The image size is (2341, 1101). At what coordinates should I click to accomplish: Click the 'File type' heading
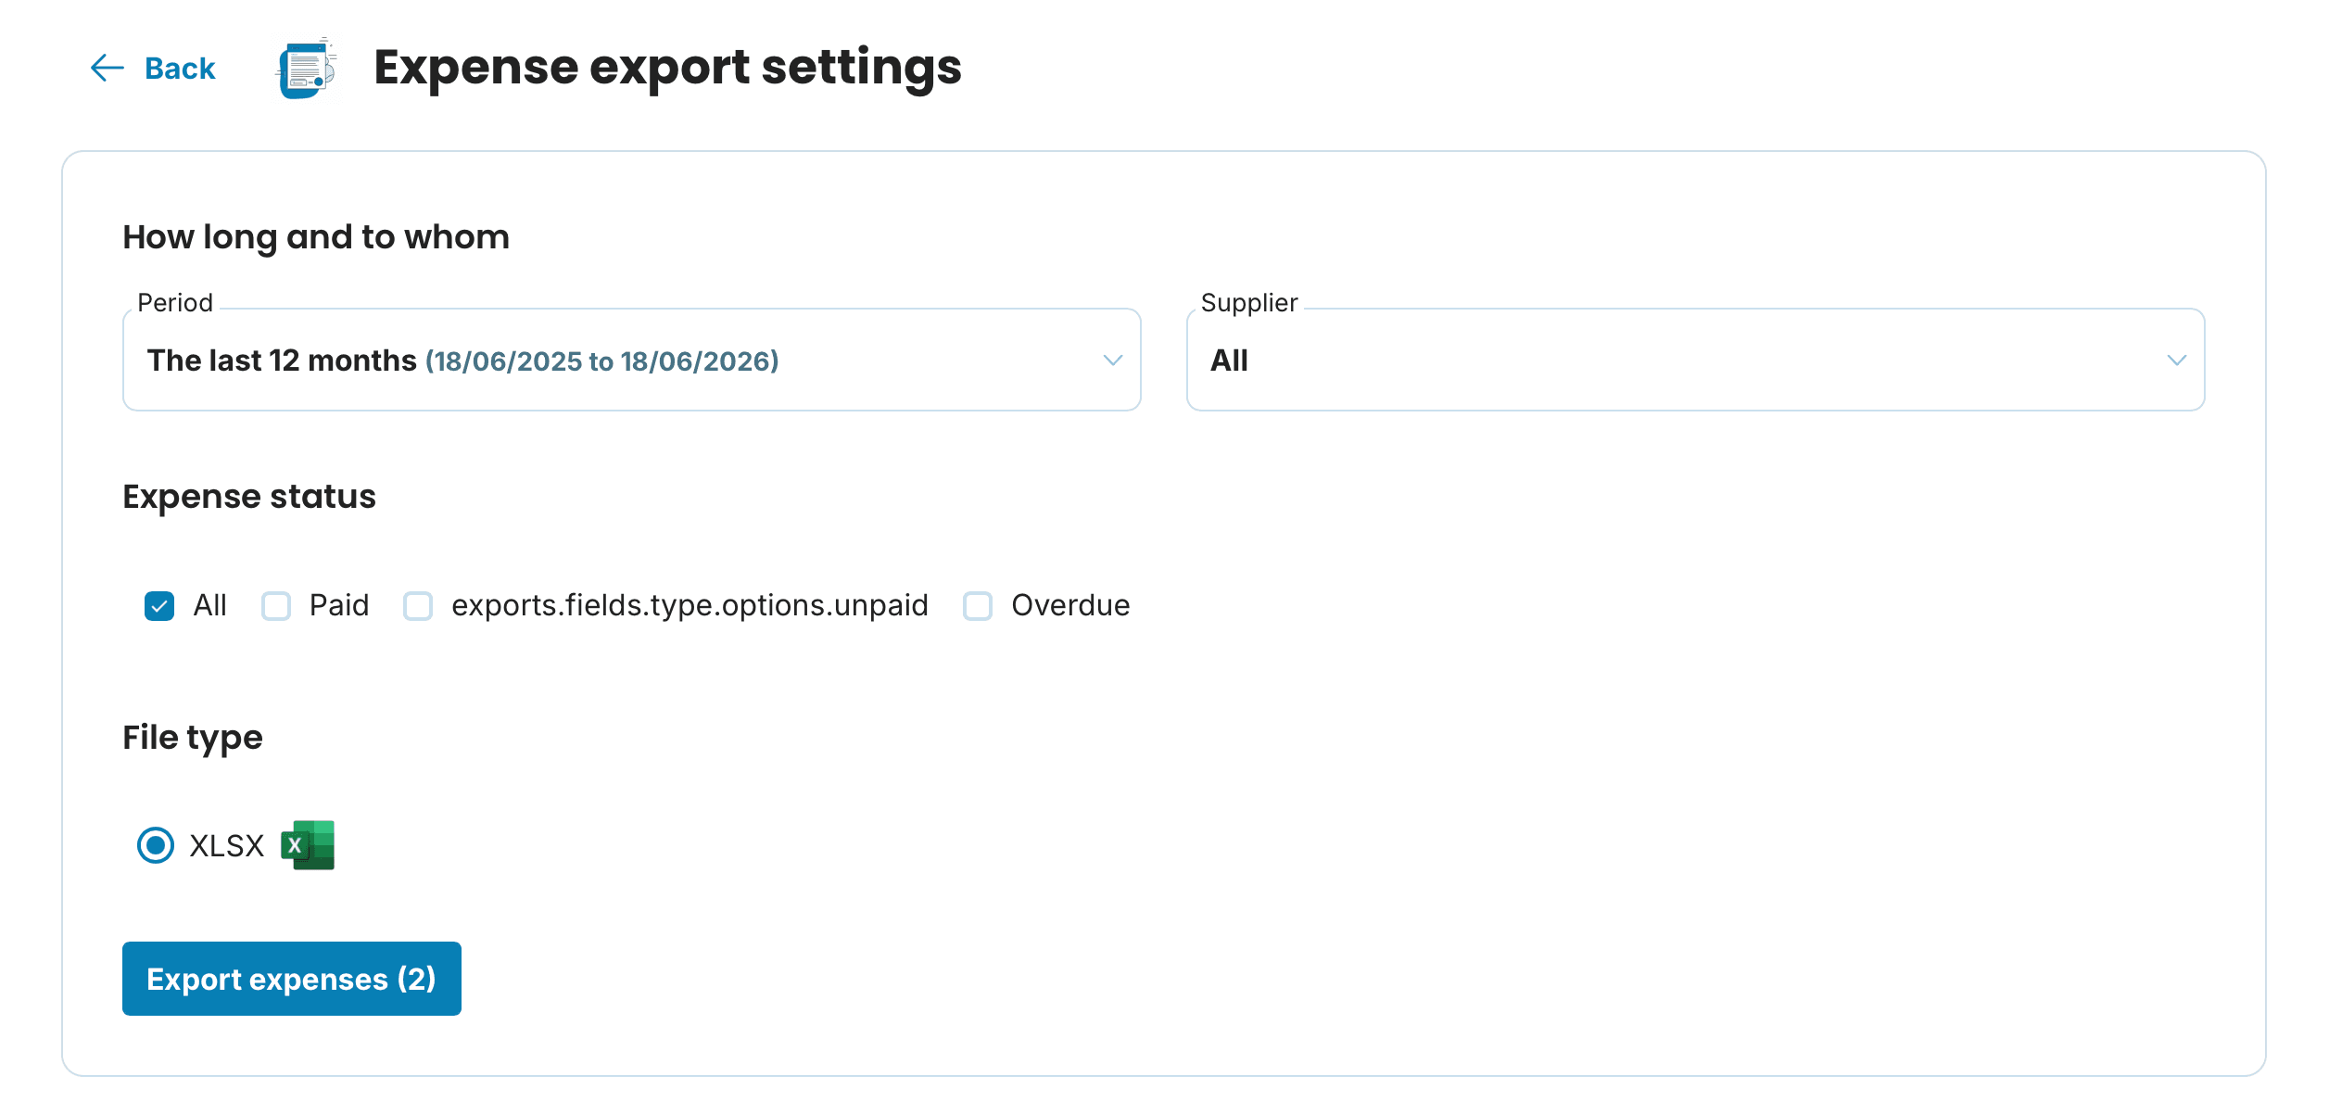point(193,738)
